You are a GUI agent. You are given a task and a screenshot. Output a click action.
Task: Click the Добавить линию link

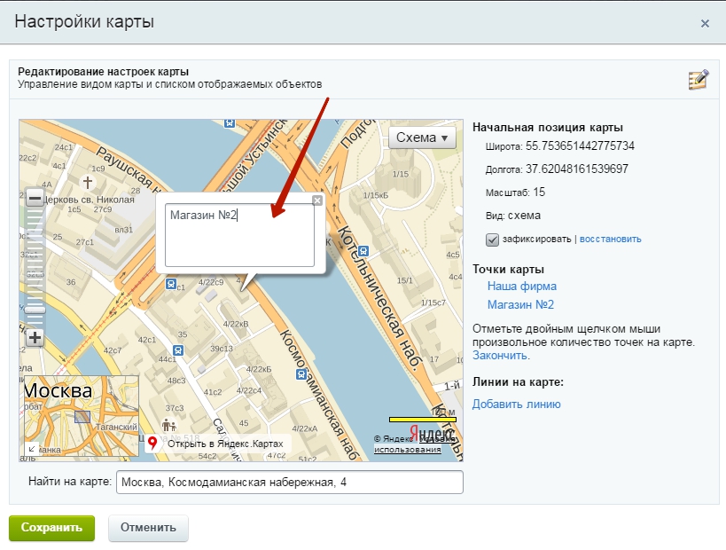coord(516,405)
